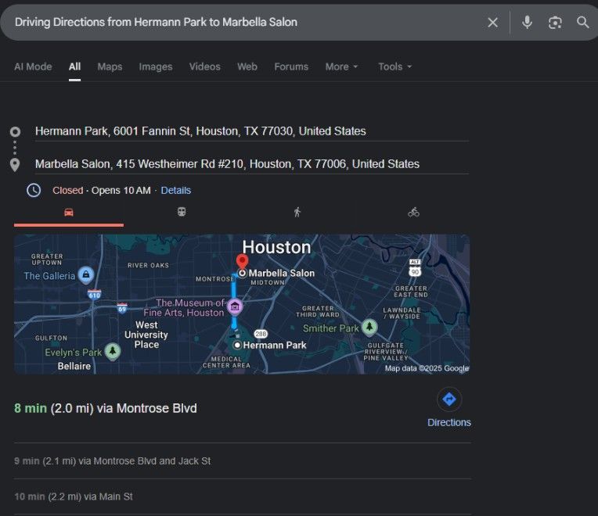This screenshot has width=598, height=516.
Task: Click the Interstate 610 shield on map
Action: tap(94, 295)
